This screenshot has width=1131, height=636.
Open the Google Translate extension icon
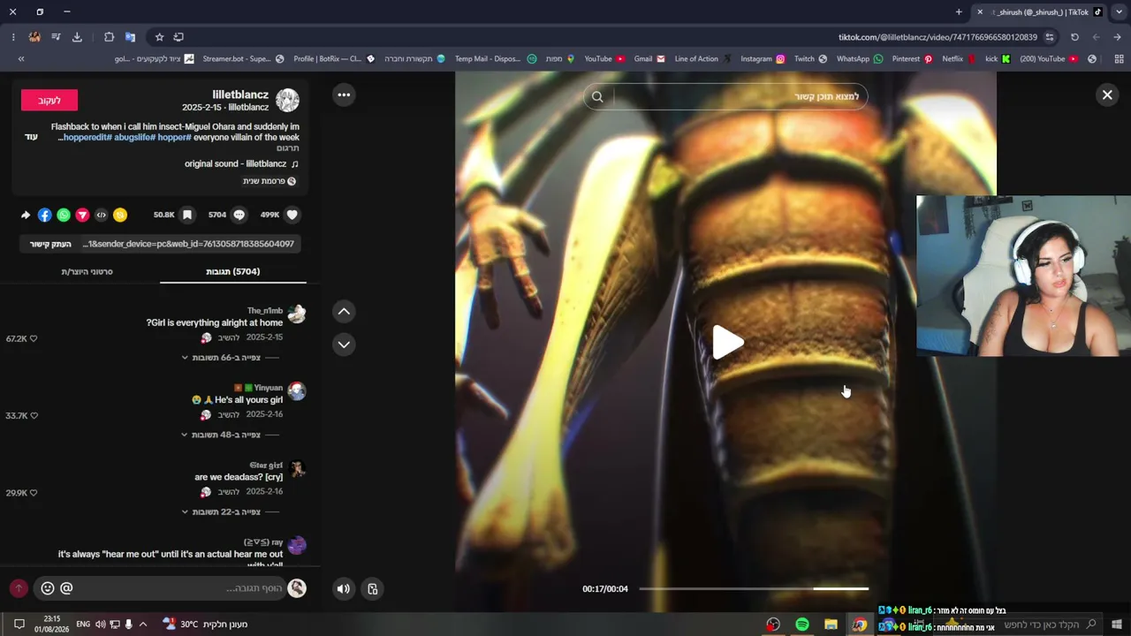click(130, 37)
